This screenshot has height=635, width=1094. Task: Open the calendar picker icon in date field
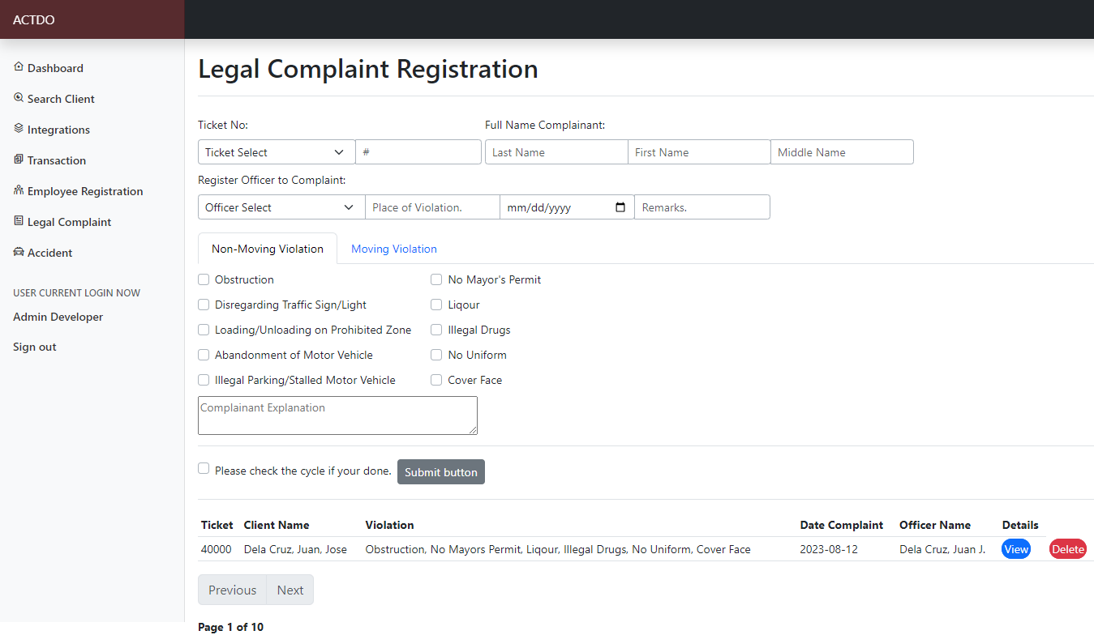pos(620,207)
